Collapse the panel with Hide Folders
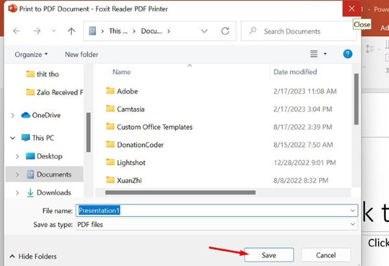389x266 pixels. [32, 256]
